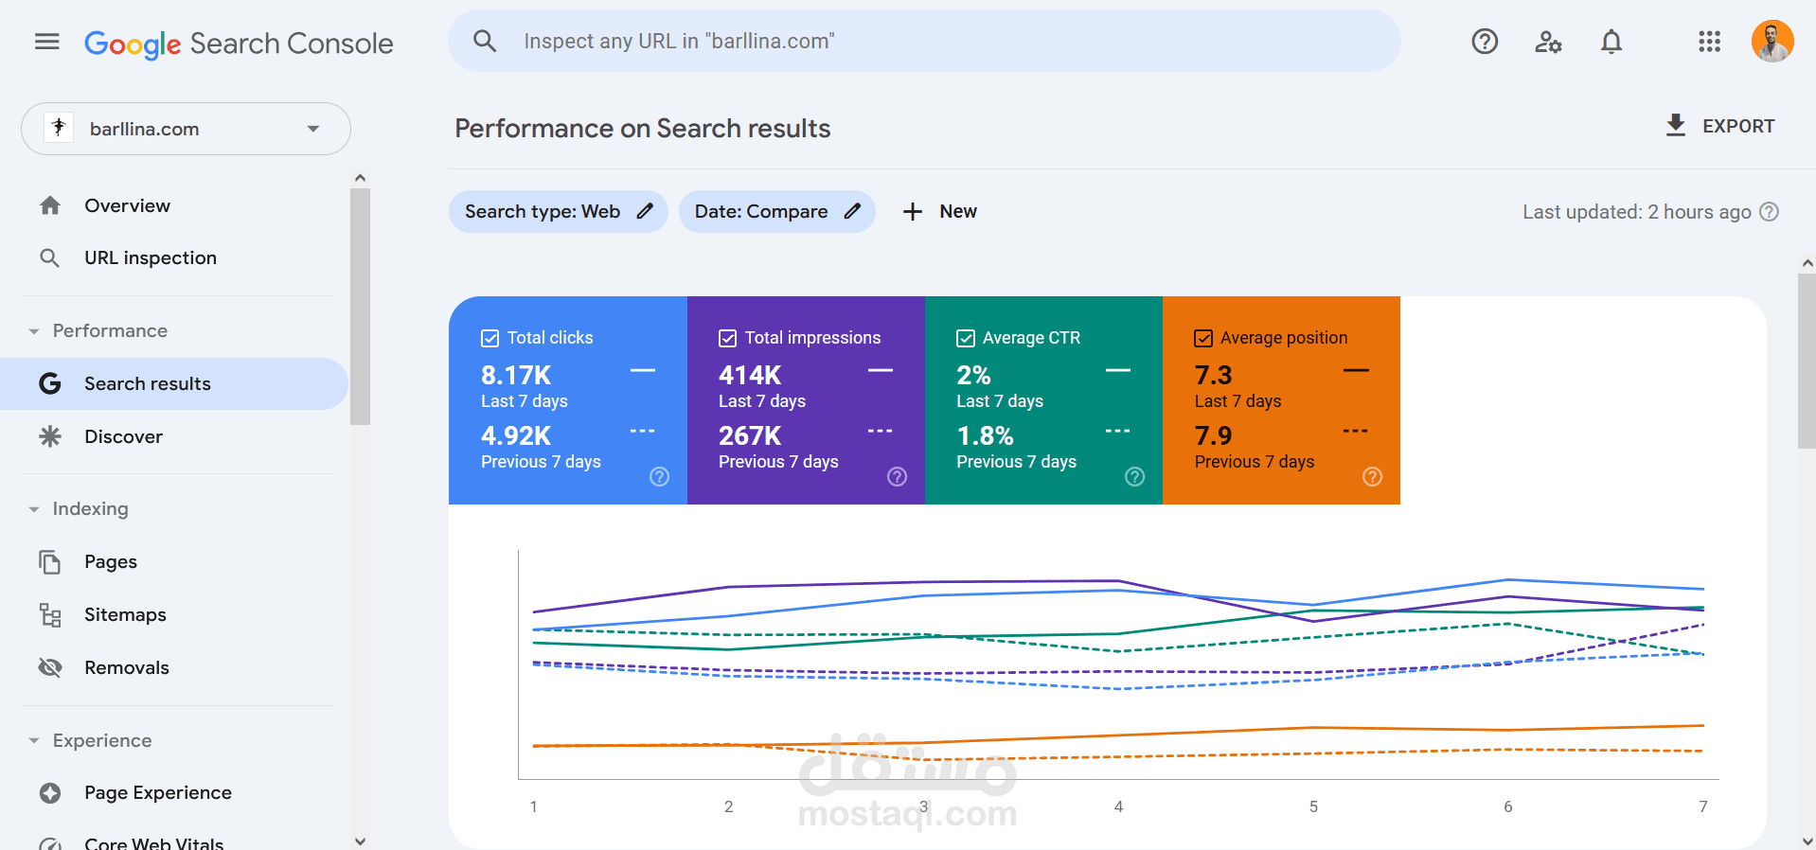The image size is (1816, 850).
Task: Click the Google Search Console logo
Action: 239,44
